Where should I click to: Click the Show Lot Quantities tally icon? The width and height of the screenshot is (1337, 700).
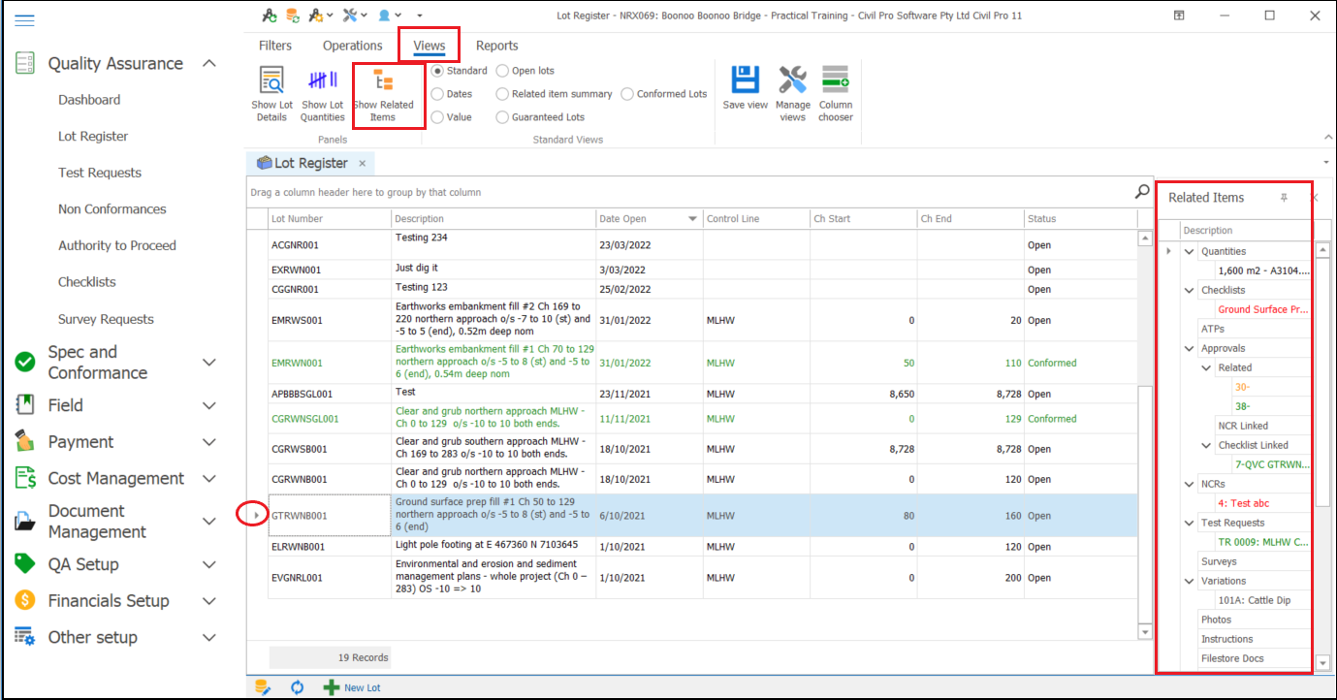click(x=322, y=81)
